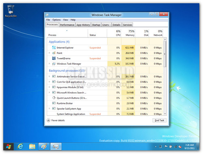Screen dimensions: 203x154
Task: Sort by the CPU column header
Action: tap(114, 33)
